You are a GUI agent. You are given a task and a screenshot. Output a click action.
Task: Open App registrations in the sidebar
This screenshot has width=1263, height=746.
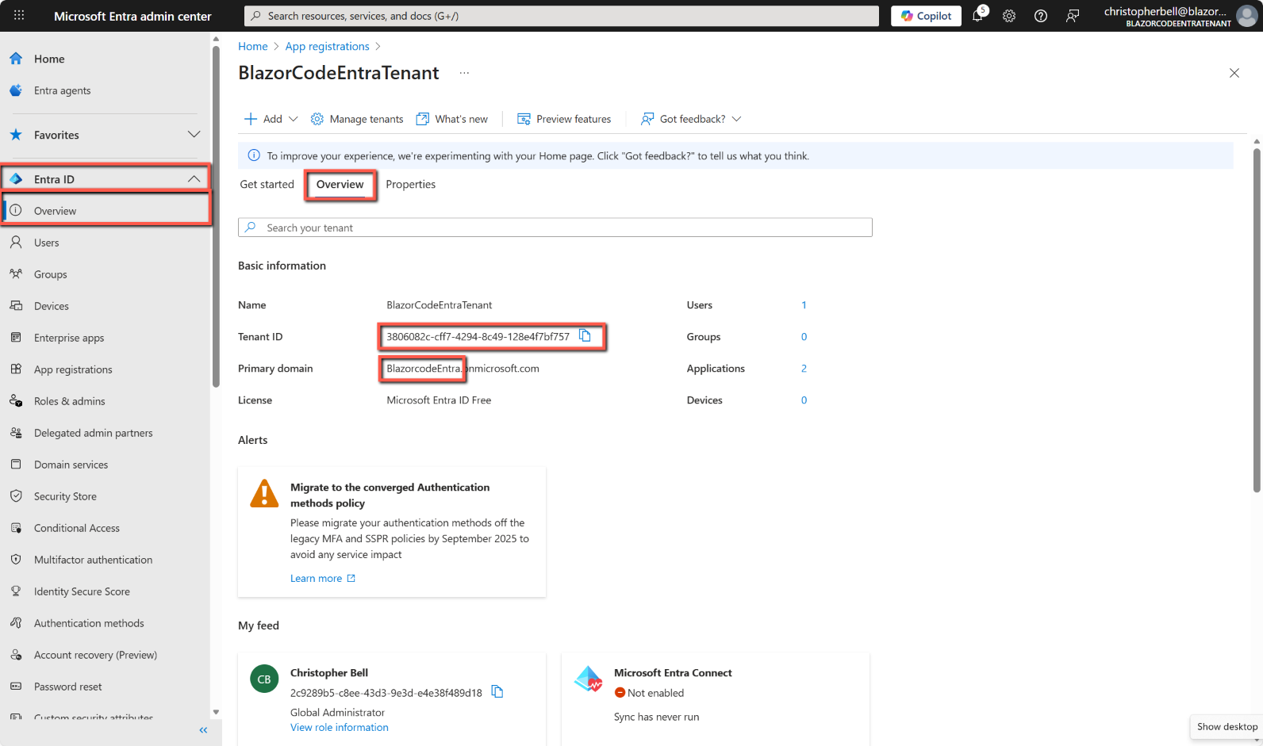pyautogui.click(x=73, y=369)
